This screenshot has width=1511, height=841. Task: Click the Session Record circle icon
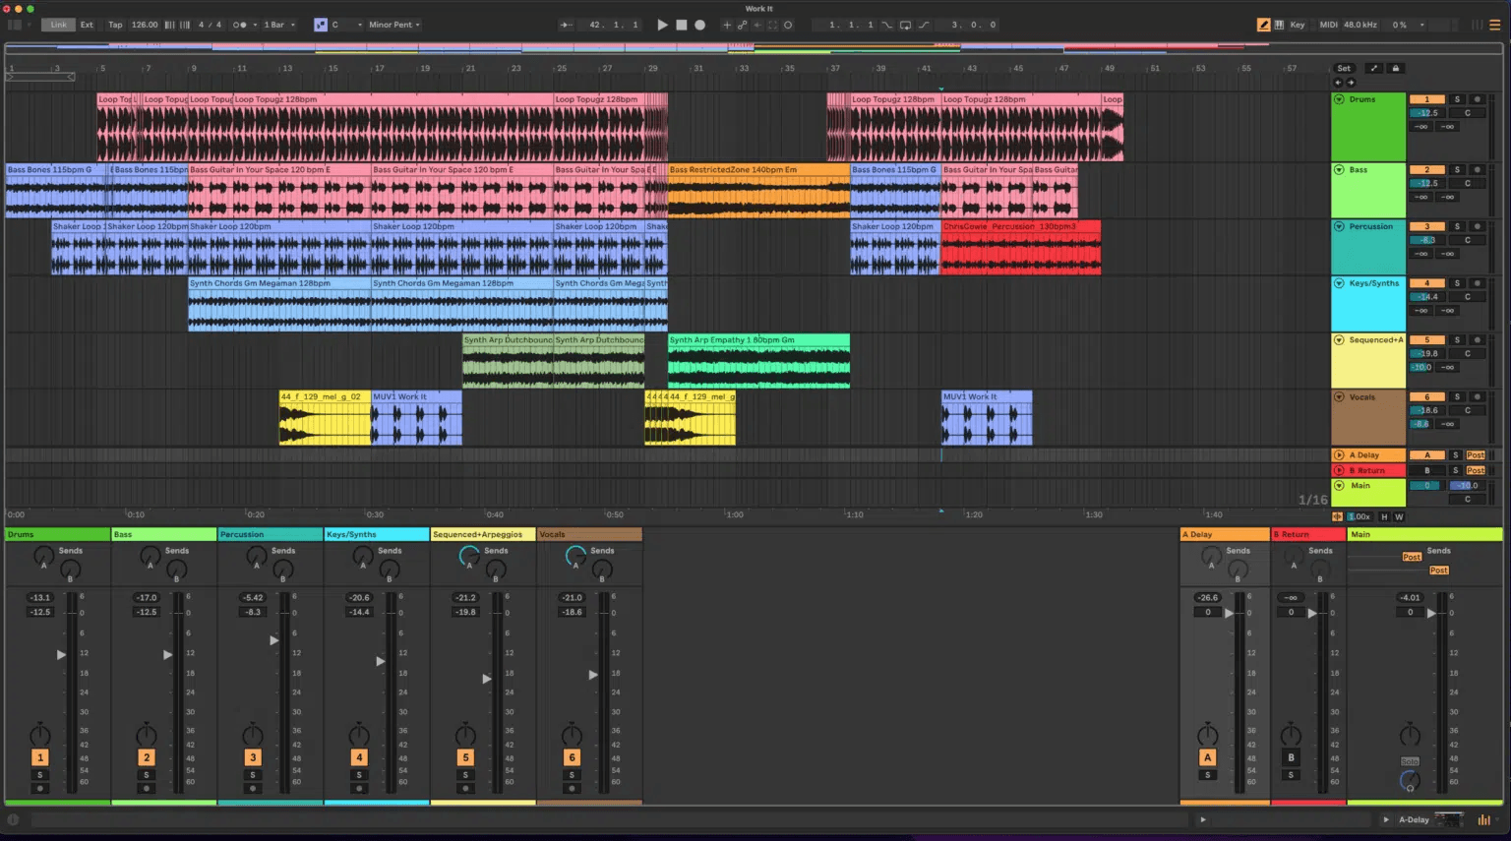788,25
